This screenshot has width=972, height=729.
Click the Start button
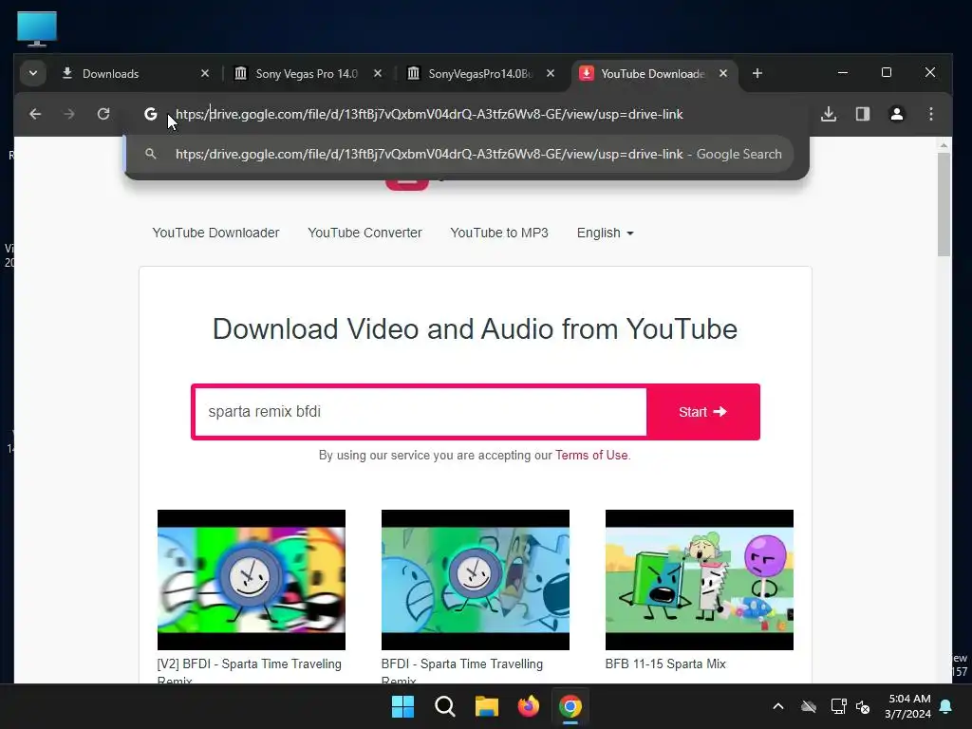[x=703, y=412]
